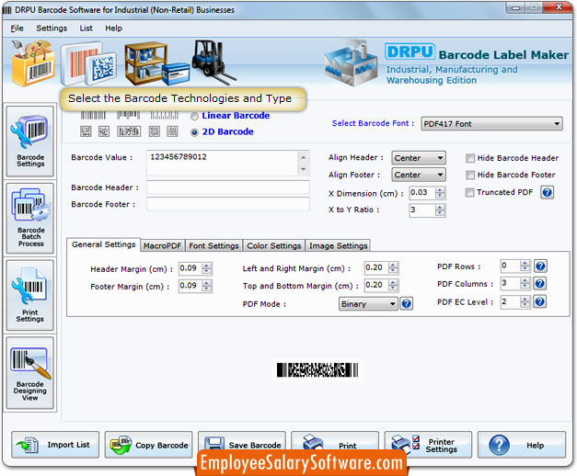
Task: Click the Import List button
Action: click(x=55, y=445)
